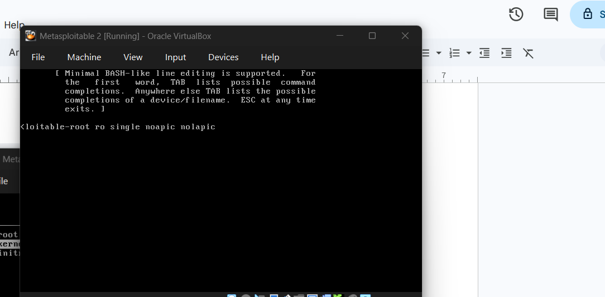Open the VirtualBox File menu

click(38, 57)
